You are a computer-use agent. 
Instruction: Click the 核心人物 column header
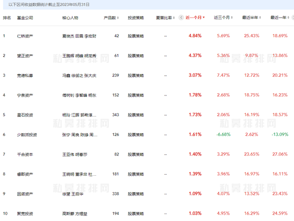click(70, 18)
